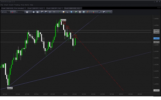Open the Price Alerts menu
The width and height of the screenshot is (161, 100).
coord(25,5)
